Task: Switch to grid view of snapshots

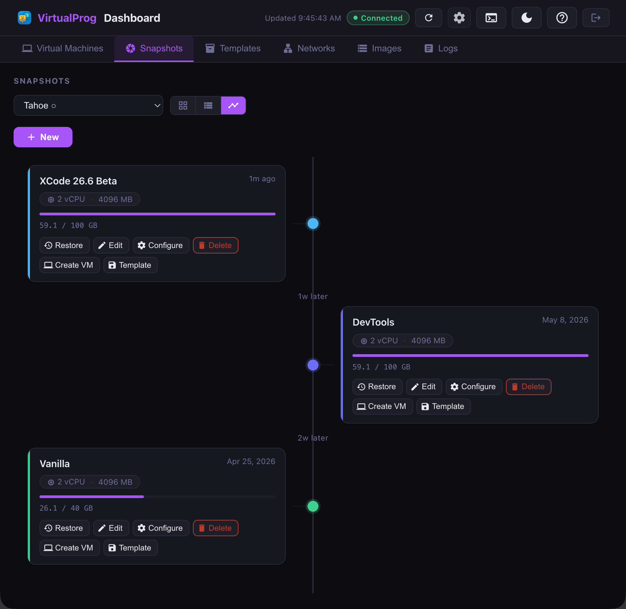Action: coord(183,105)
